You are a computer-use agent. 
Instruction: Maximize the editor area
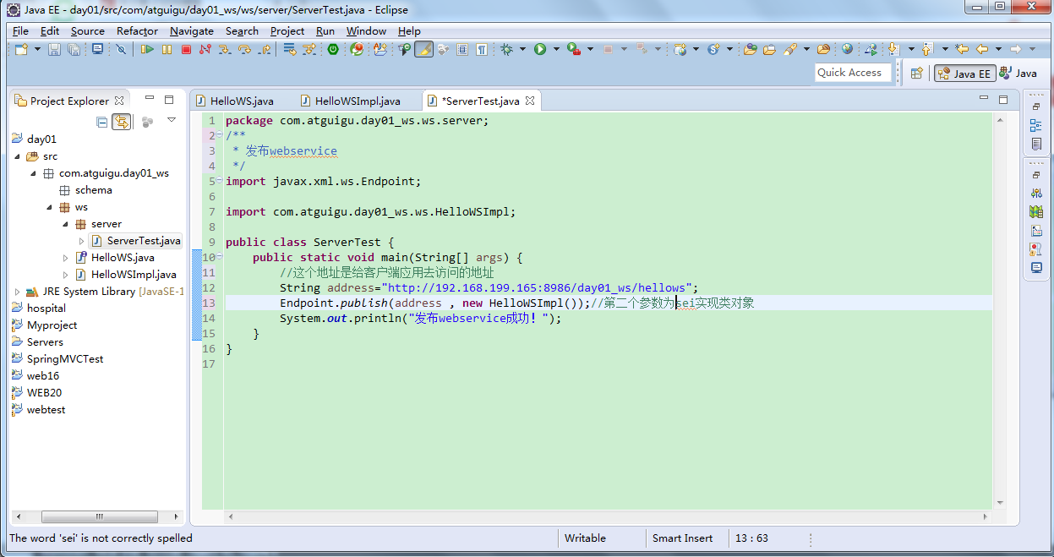pos(1003,100)
